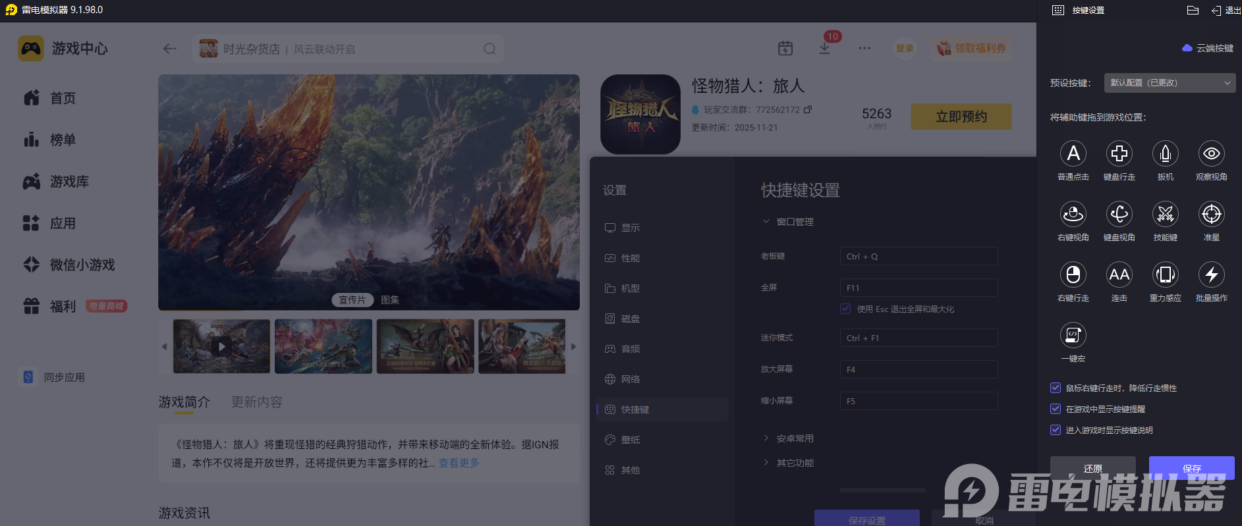
Task: Select the 重力感应 (gravity sensor) phone icon
Action: tap(1166, 275)
